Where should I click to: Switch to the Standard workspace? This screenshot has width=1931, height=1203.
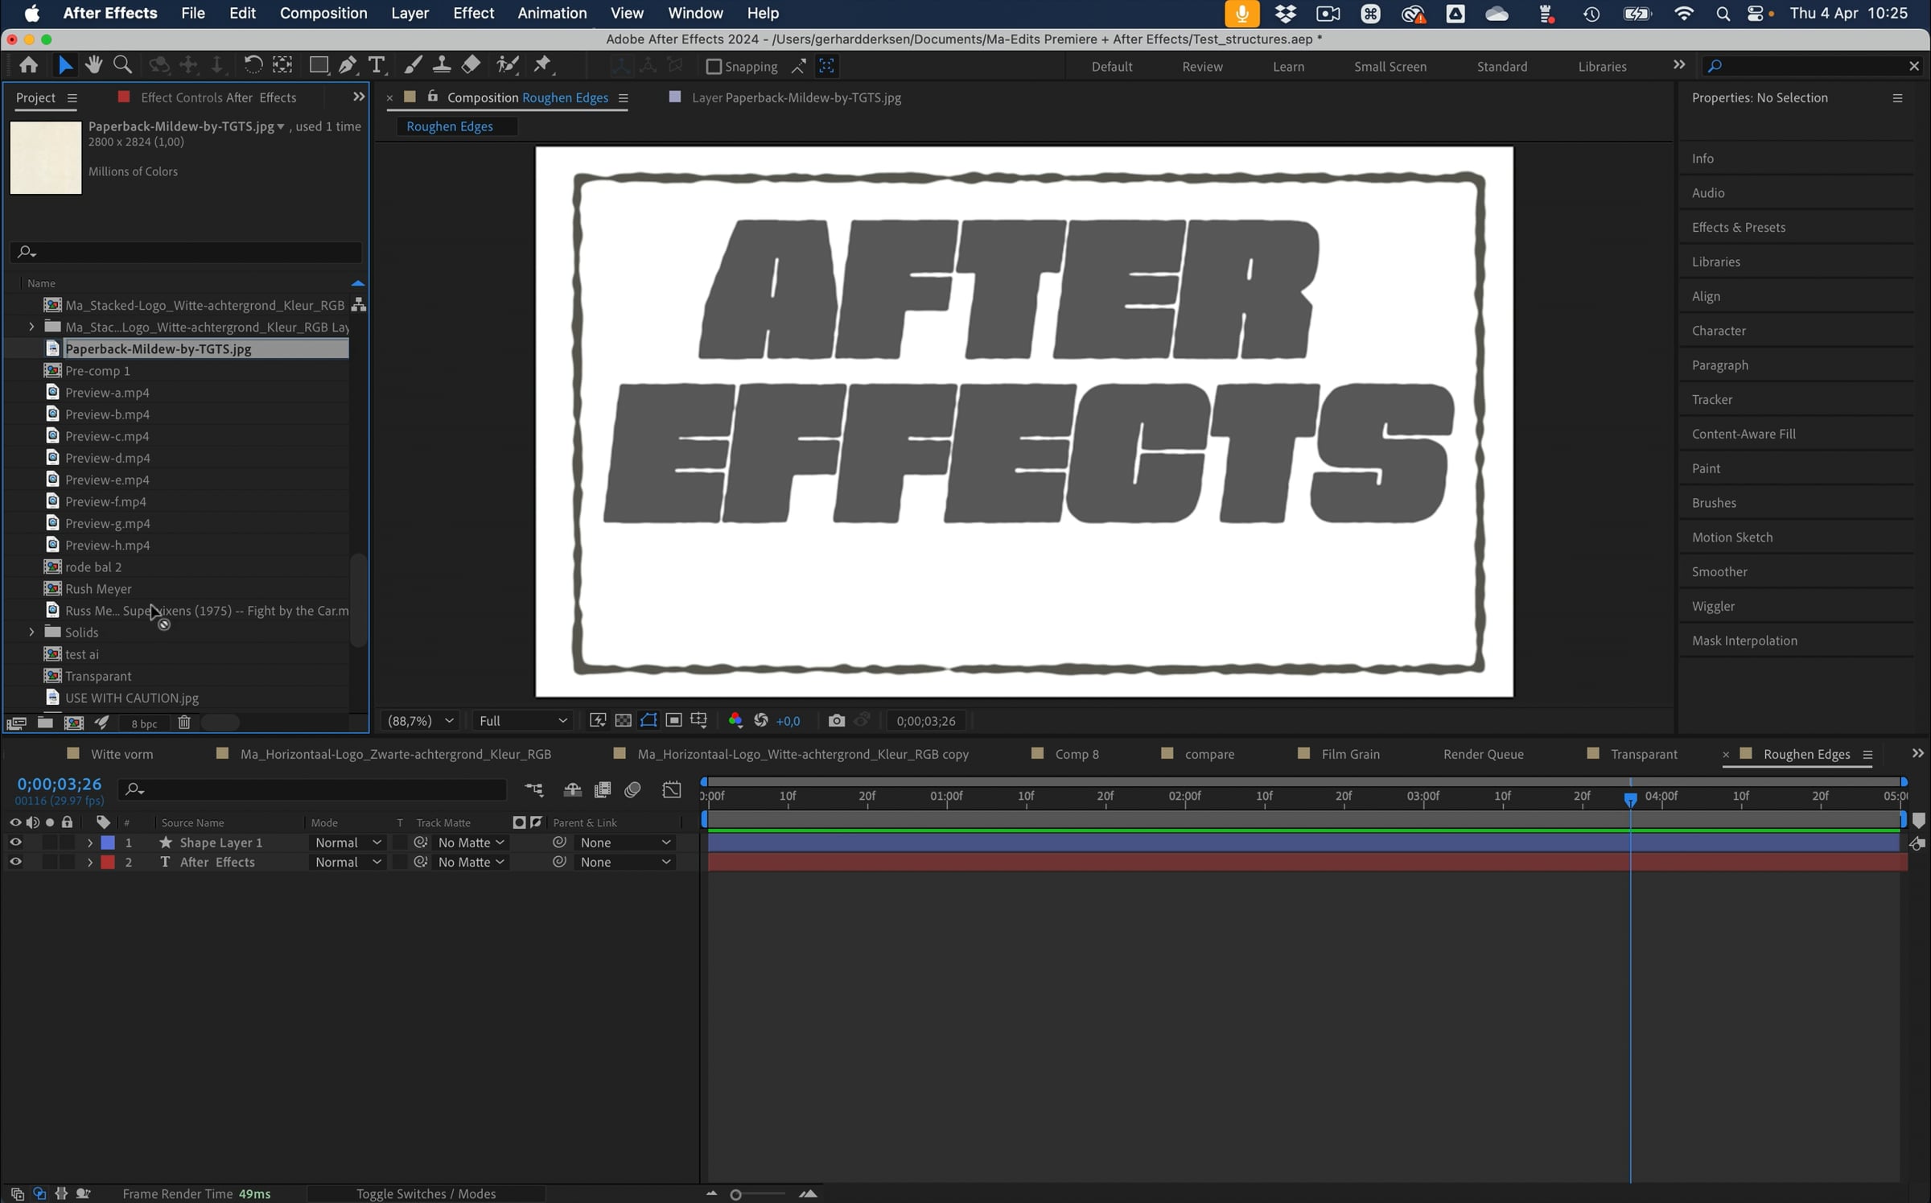[1501, 67]
